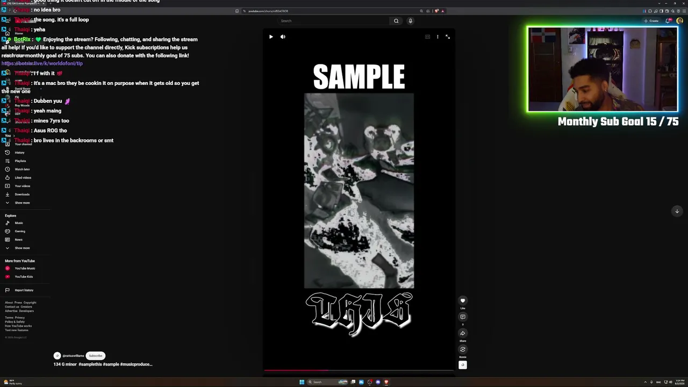688x387 pixels.
Task: Open the botrix.live tip link in chat
Action: tap(42, 63)
